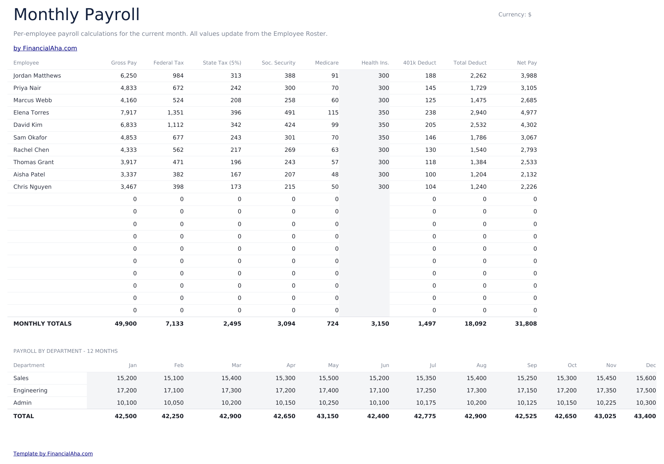This screenshot has width=664, height=464.
Task: Click the Department column header
Action: point(29,365)
